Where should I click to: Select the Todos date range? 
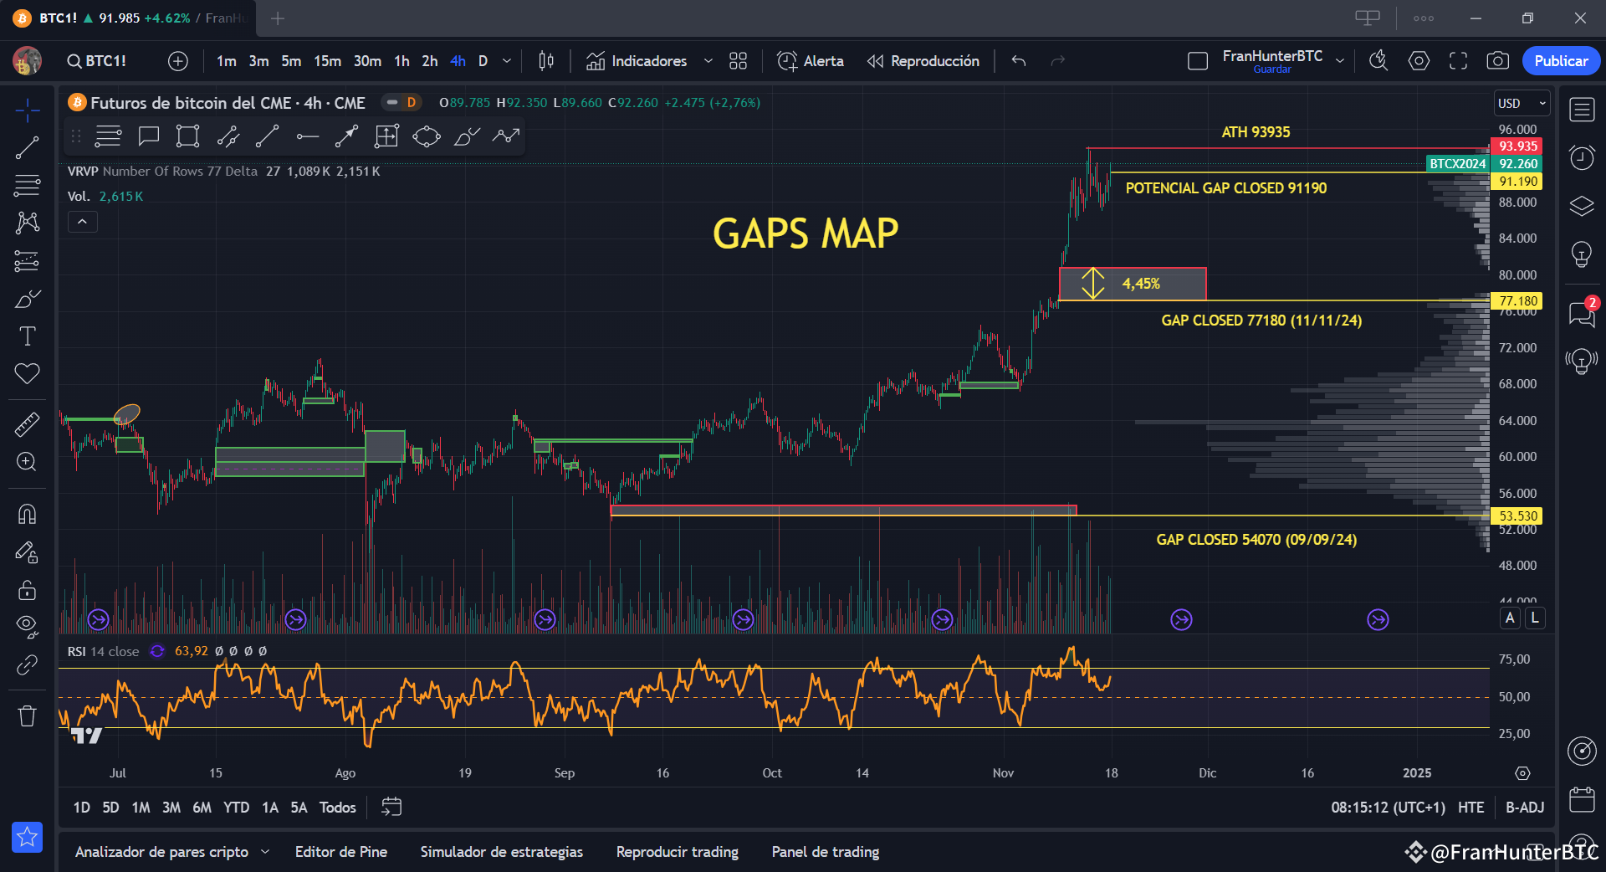[x=338, y=808]
